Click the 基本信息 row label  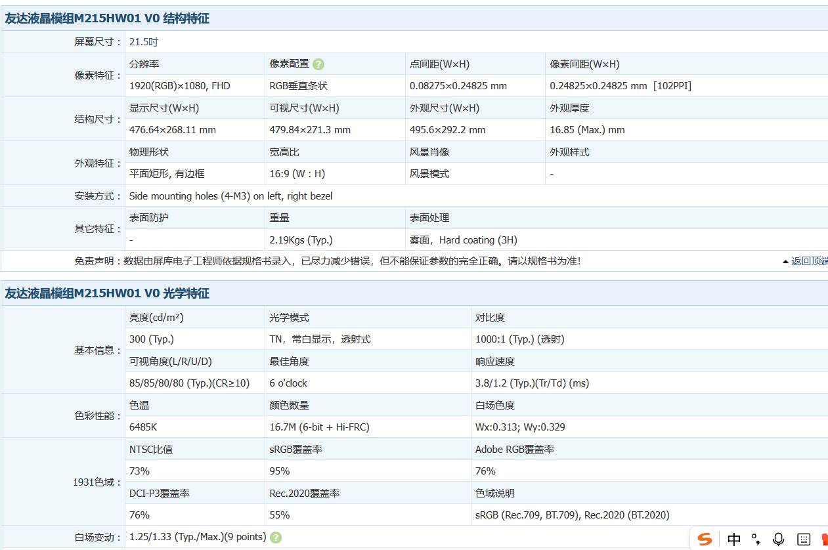pos(98,350)
